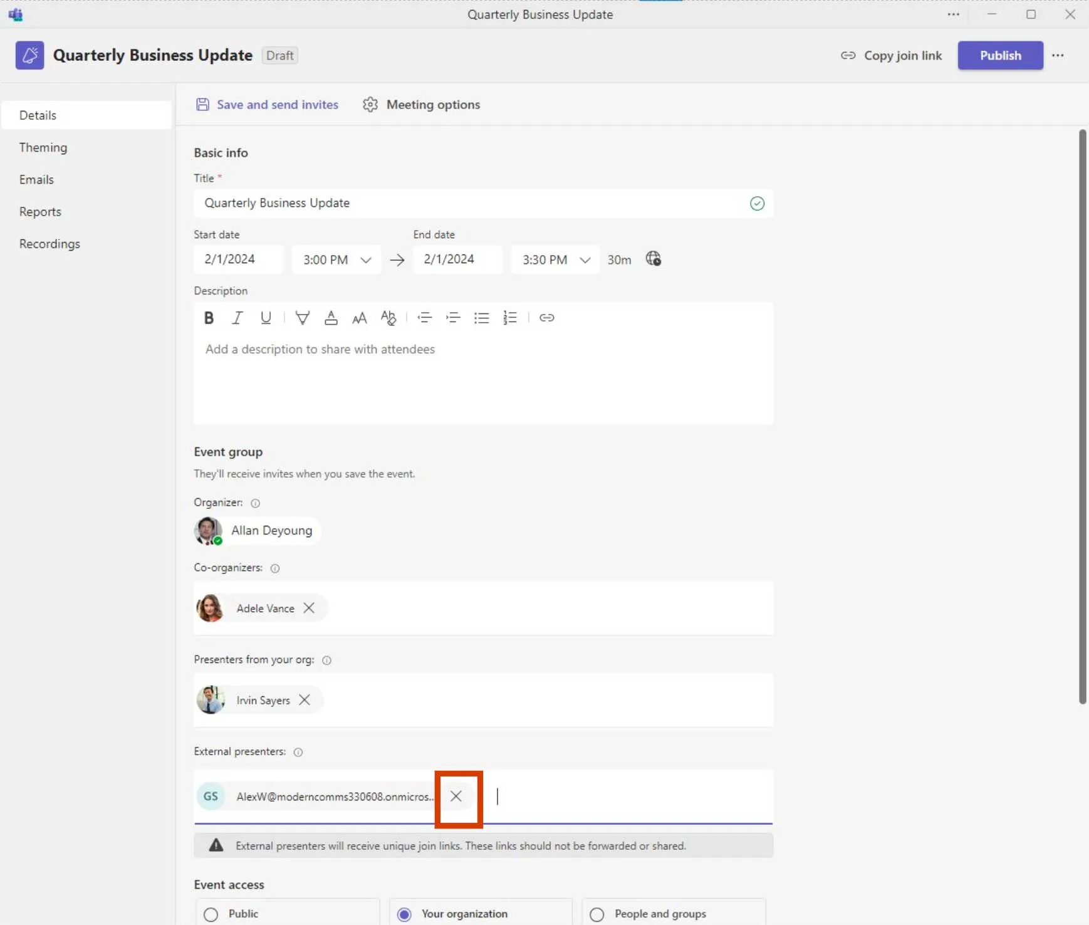Click Save and send invites
This screenshot has width=1089, height=925.
click(x=268, y=105)
